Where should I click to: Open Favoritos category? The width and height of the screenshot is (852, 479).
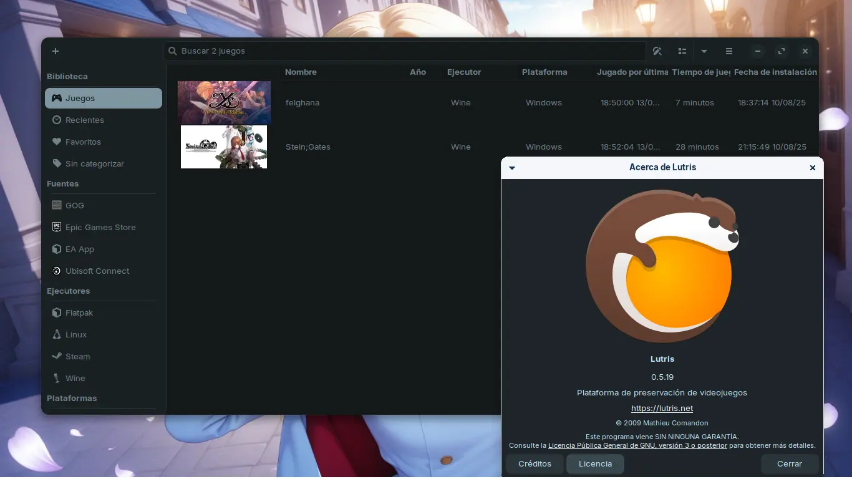pos(82,142)
